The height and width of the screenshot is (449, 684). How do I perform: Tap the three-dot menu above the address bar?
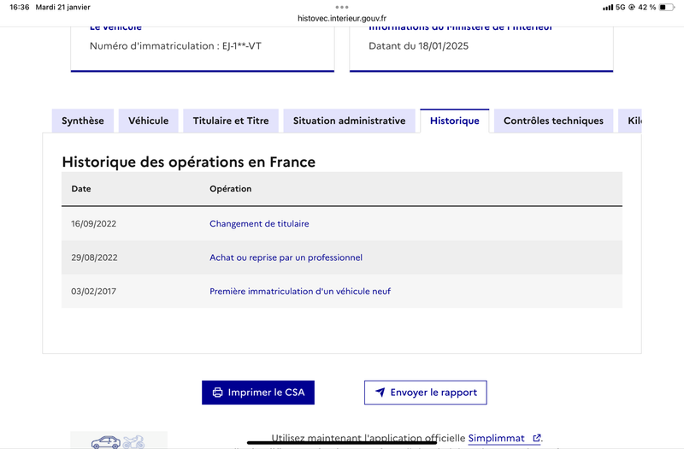(342, 7)
